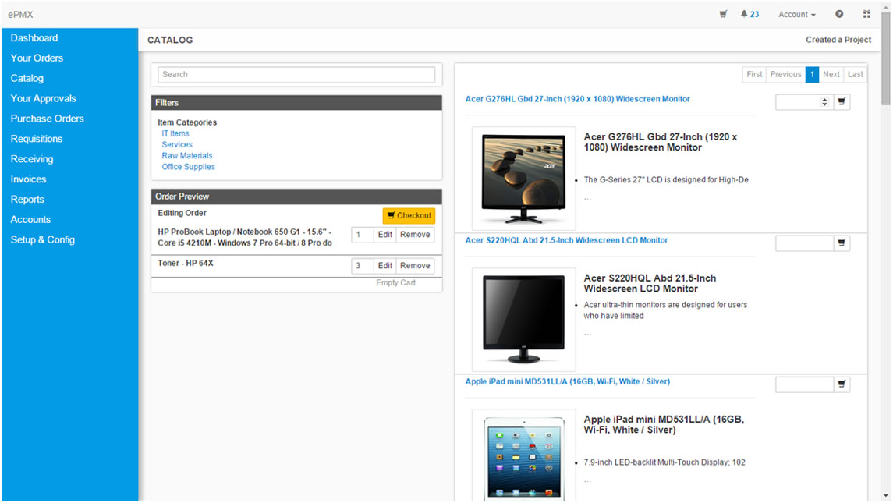Add Acer G276HL monitor to cart

tap(842, 102)
